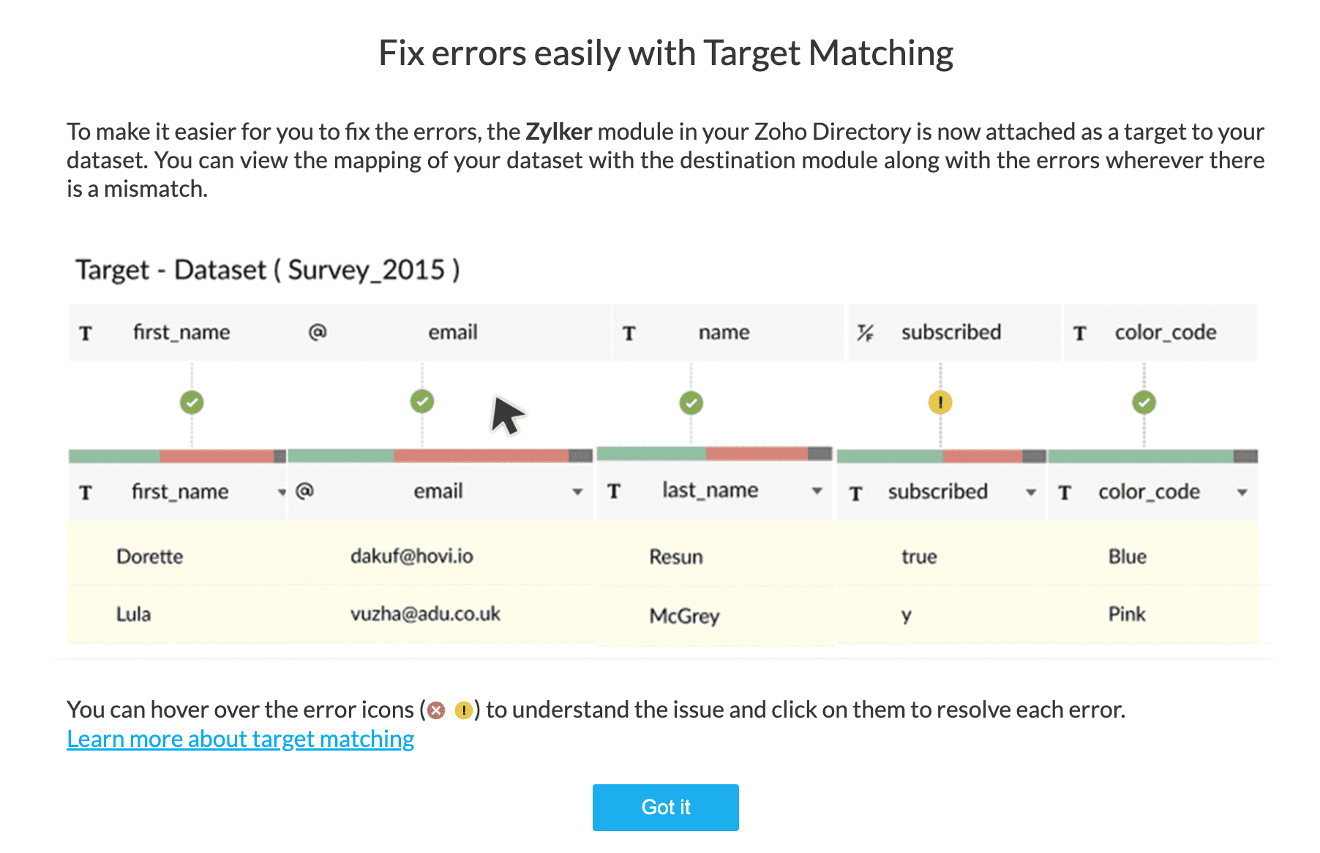
Task: Expand the last_name column dropdown
Action: coord(817,491)
